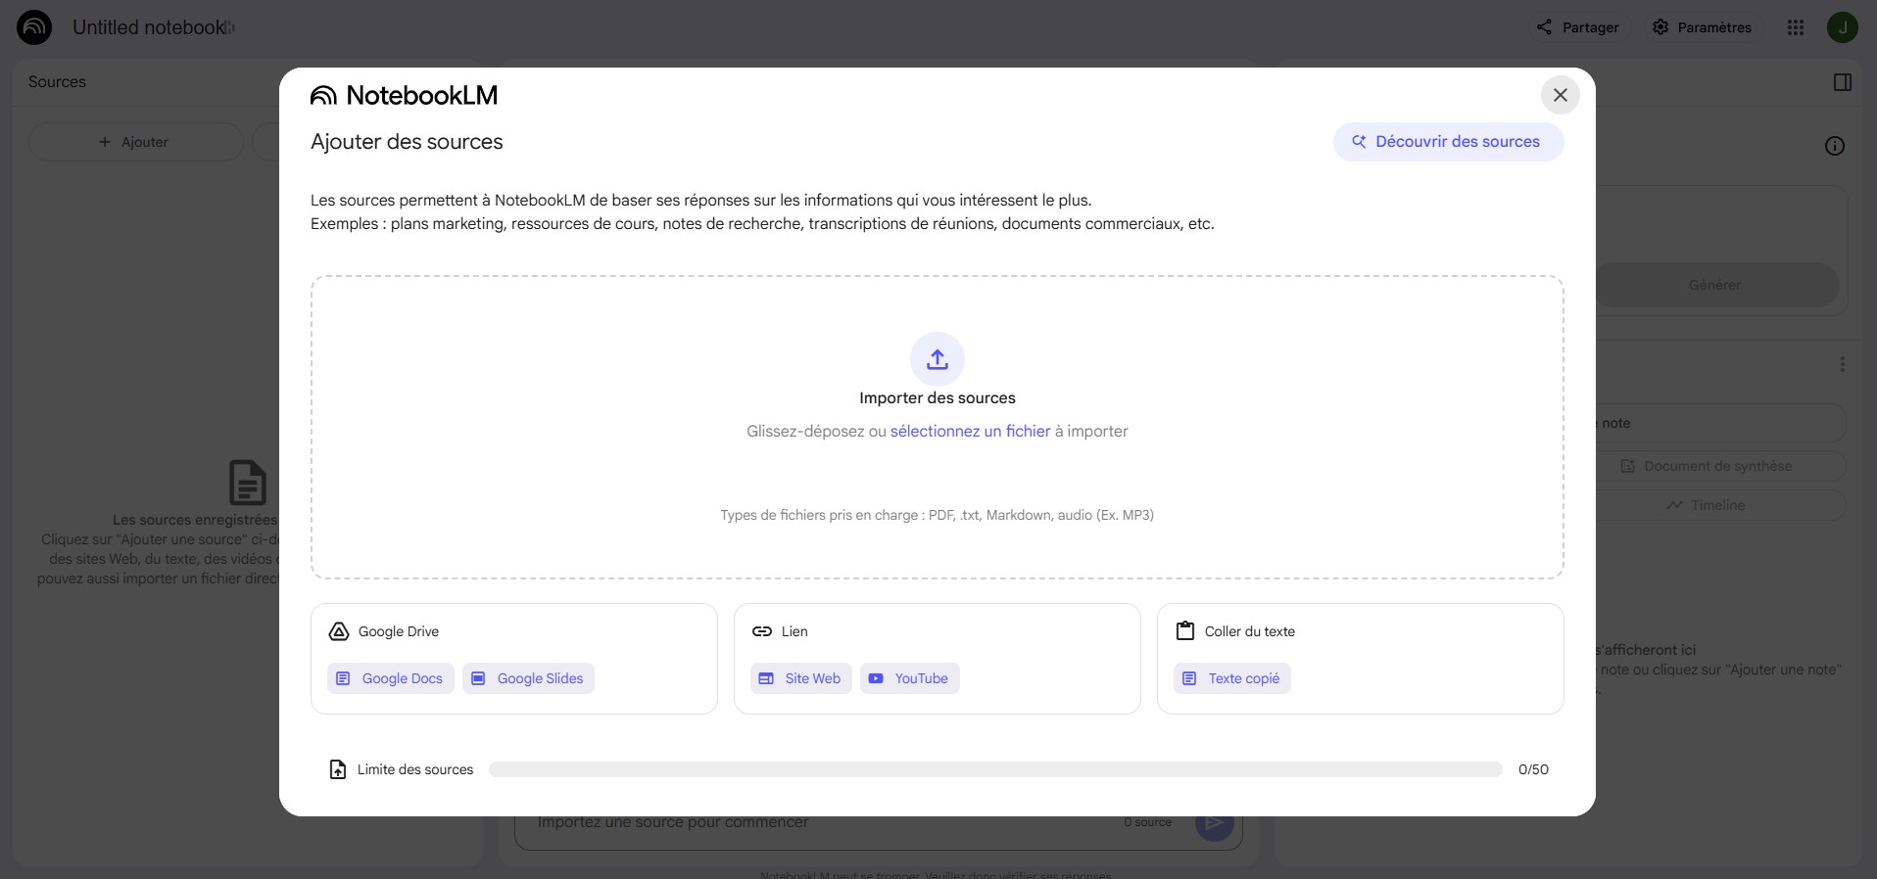1877x879 pixels.
Task: Click the Coller du texte clipboard icon
Action: coord(1185,631)
